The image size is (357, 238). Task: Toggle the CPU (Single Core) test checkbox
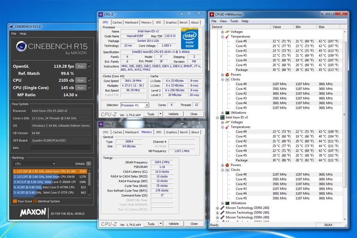tap(90, 87)
